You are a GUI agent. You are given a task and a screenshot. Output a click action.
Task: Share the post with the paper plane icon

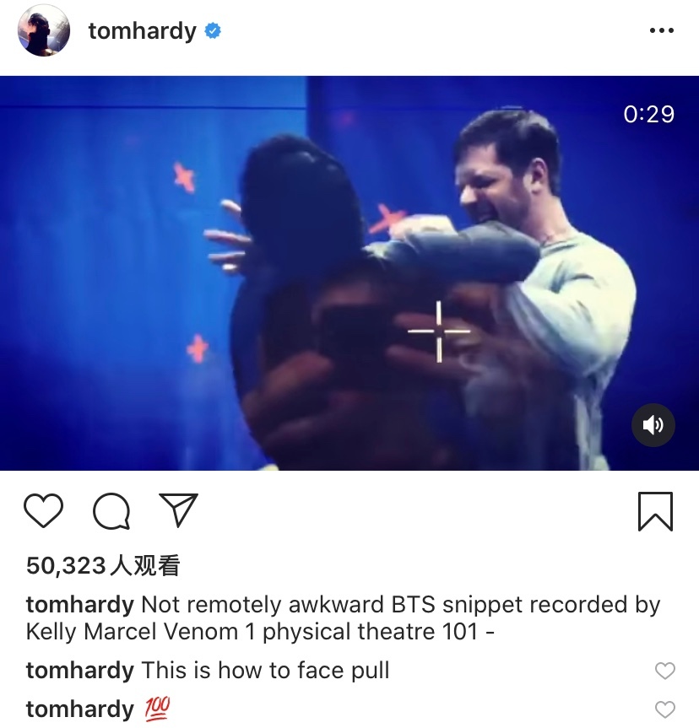pos(179,510)
